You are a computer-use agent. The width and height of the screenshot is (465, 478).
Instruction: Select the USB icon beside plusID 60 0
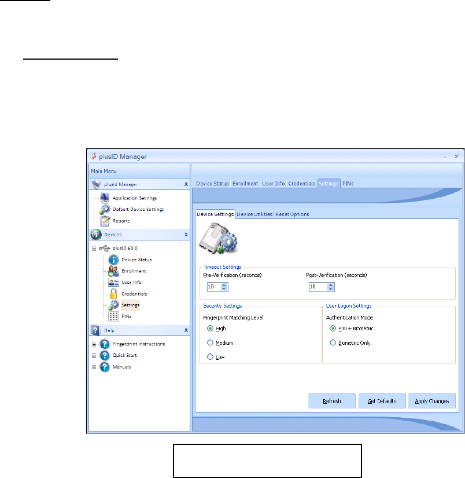pyautogui.click(x=104, y=248)
